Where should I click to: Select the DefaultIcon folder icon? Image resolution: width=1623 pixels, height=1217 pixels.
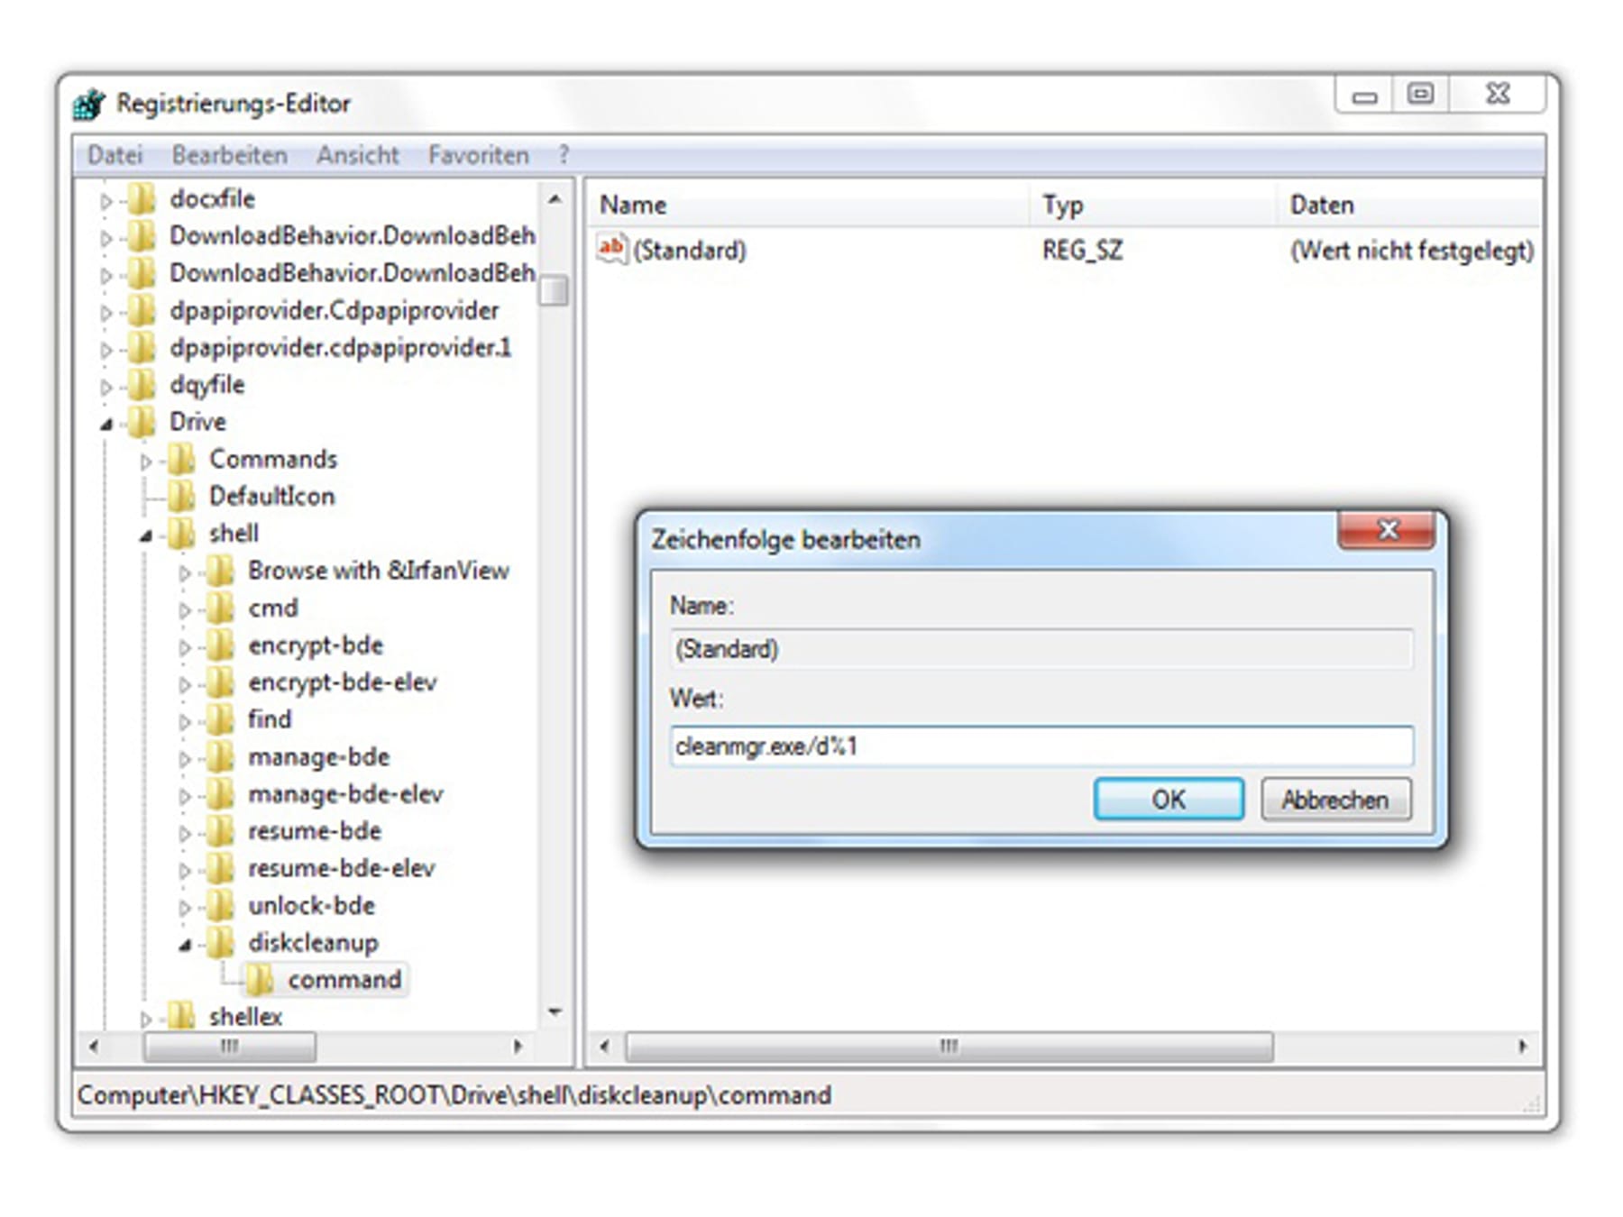tap(181, 497)
